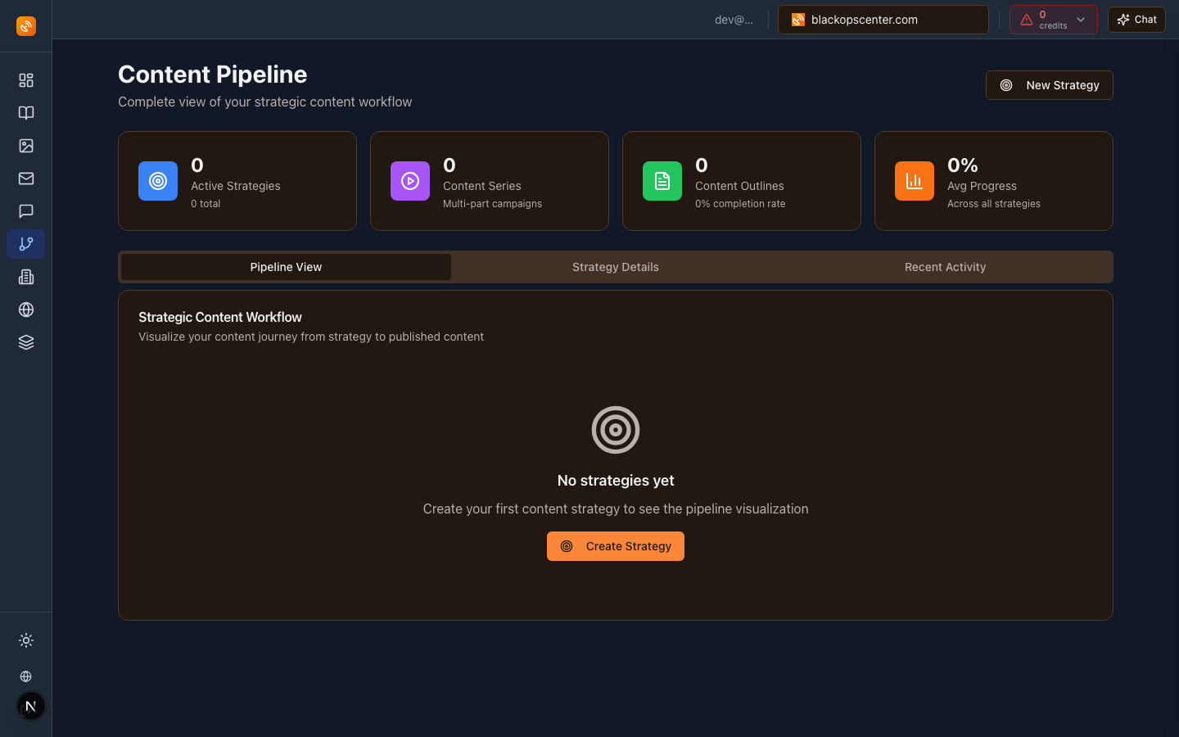The height and width of the screenshot is (737, 1179).
Task: Open the email icon in the sidebar
Action: click(25, 179)
